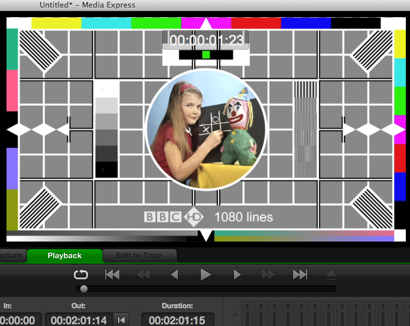The width and height of the screenshot is (410, 326).
Task: Click the video preview test card
Action: click(x=206, y=129)
